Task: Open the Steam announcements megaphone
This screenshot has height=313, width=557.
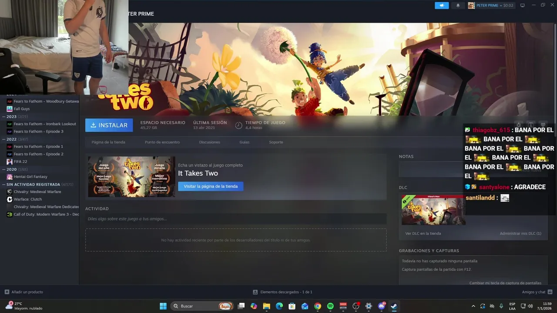Action: point(441,5)
